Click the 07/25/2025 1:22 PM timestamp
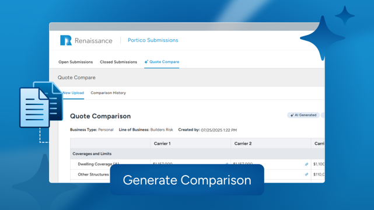The image size is (374, 210). click(219, 130)
